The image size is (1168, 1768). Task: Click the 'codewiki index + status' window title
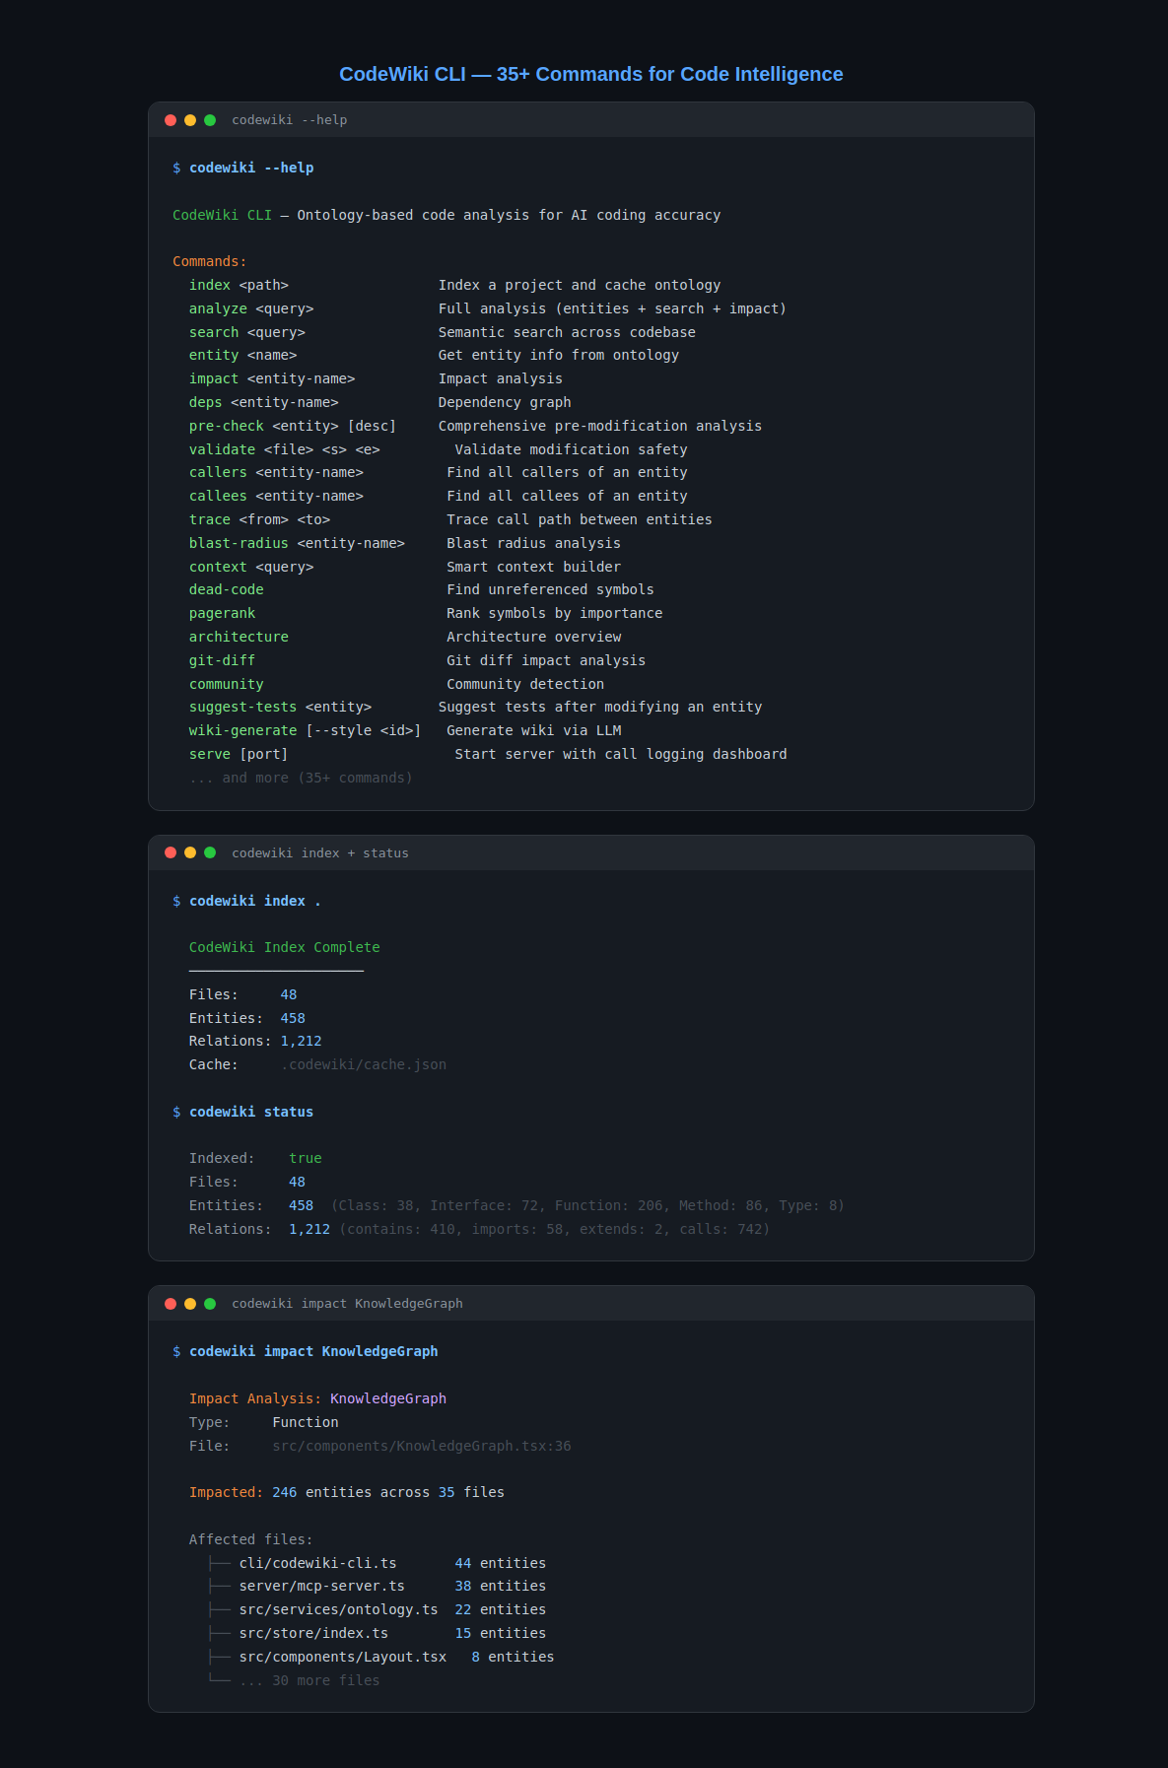coord(320,853)
